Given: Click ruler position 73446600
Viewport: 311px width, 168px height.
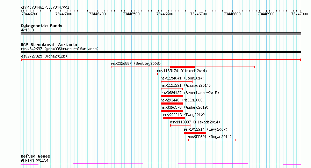Looking at the screenshot, I should (165, 14).
